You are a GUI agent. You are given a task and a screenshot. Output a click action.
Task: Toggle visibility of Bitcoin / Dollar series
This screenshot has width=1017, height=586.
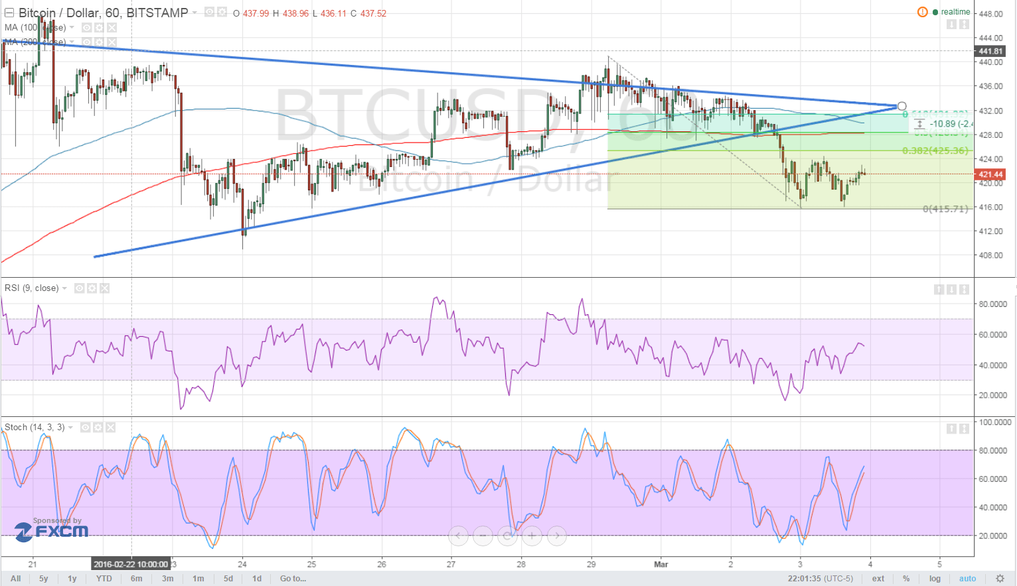[x=210, y=12]
